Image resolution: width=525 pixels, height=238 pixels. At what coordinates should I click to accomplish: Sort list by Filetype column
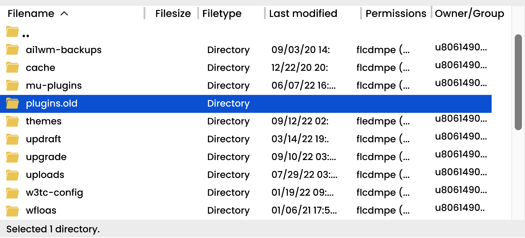coord(222,14)
